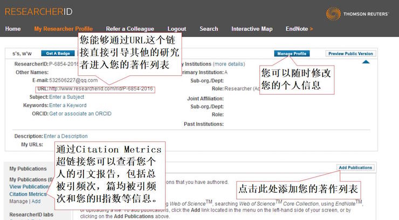
Task: Click the Add link in sidebar
Action: 36,201
